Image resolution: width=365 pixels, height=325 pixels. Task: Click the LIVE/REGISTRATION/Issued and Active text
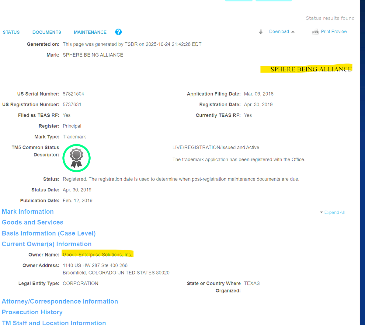pyautogui.click(x=216, y=148)
